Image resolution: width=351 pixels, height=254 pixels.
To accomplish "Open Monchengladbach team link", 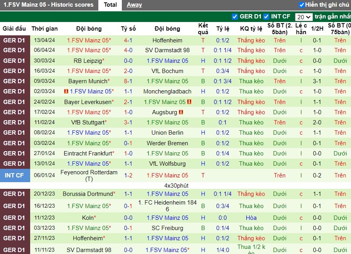I will pos(167,91).
